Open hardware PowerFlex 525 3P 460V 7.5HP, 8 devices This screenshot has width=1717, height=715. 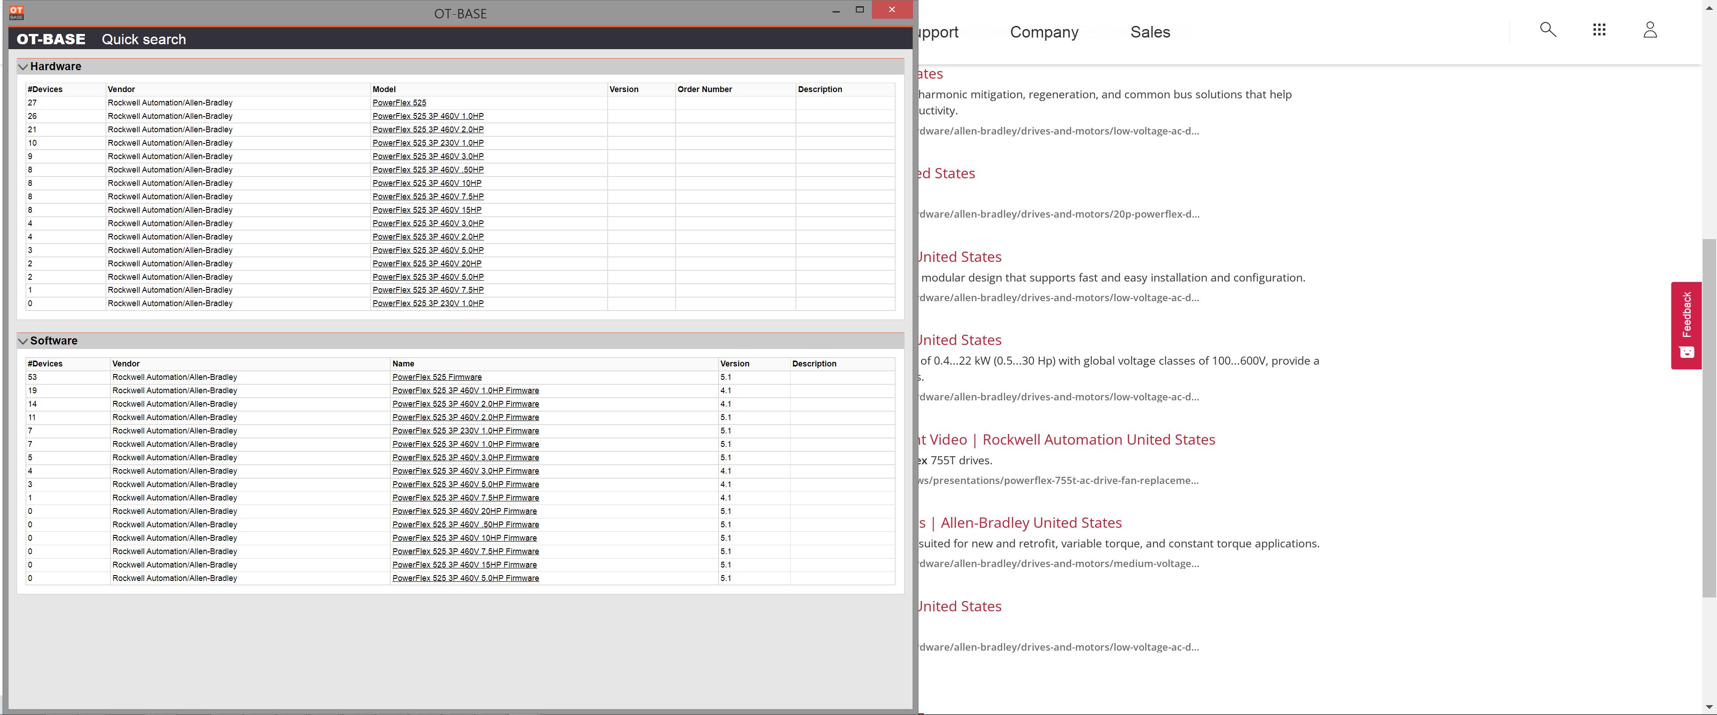point(428,197)
